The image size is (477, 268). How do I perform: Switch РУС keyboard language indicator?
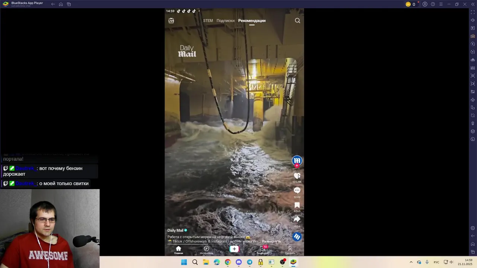click(436, 262)
